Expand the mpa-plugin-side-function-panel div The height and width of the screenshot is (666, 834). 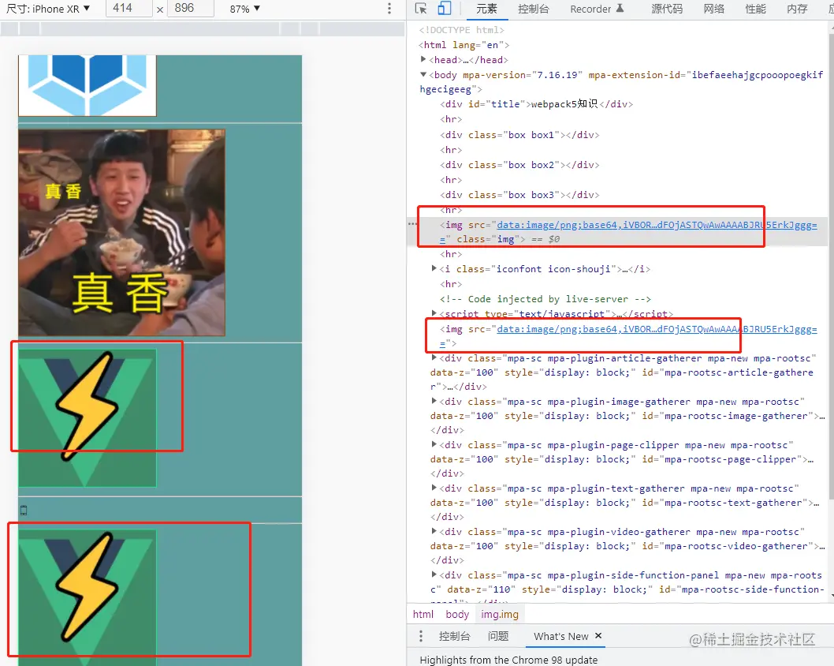point(434,574)
